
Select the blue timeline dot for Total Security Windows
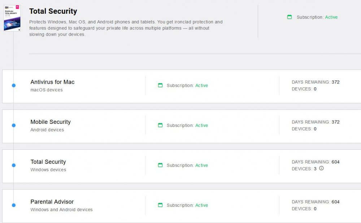14,165
